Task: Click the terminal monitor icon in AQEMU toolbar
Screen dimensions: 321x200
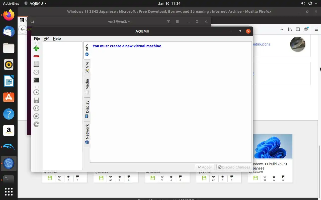Action: pyautogui.click(x=36, y=80)
